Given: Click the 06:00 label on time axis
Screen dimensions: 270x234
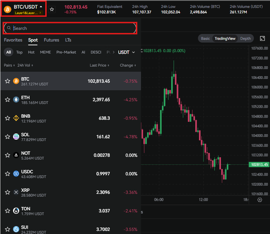Looking at the screenshot, I should pyautogui.click(x=159, y=200).
